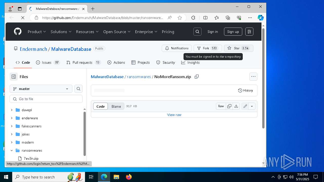Open the Windows Start menu
324x182 pixels.
(6, 177)
